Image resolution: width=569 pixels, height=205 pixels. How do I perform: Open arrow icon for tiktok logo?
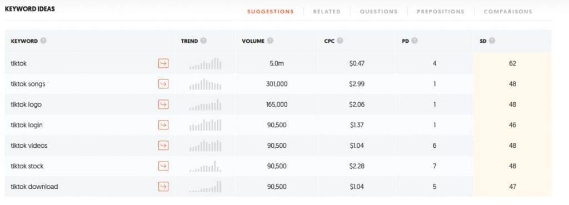164,104
